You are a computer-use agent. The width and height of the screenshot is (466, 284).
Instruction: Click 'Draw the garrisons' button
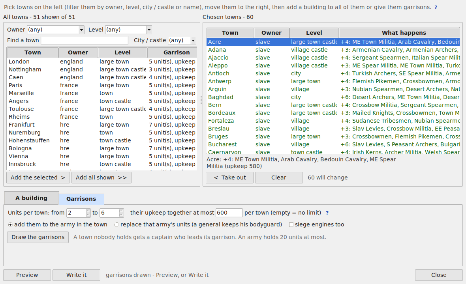[x=38, y=237]
